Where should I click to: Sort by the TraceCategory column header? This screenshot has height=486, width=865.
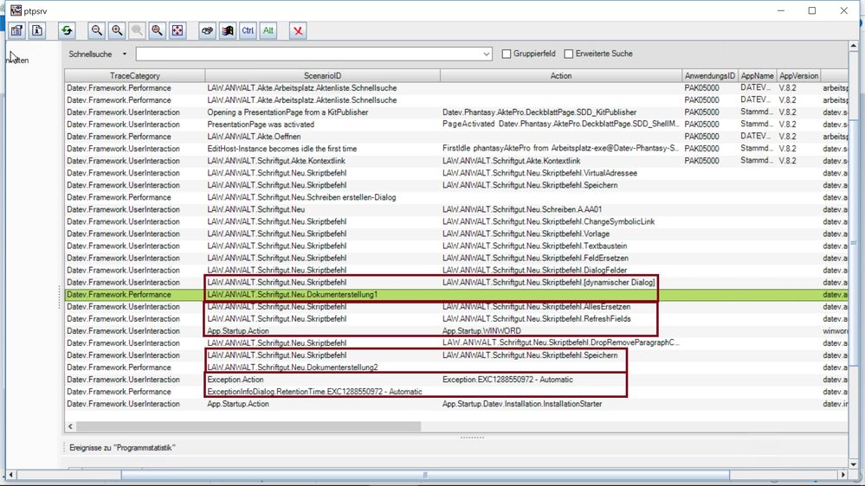point(135,76)
